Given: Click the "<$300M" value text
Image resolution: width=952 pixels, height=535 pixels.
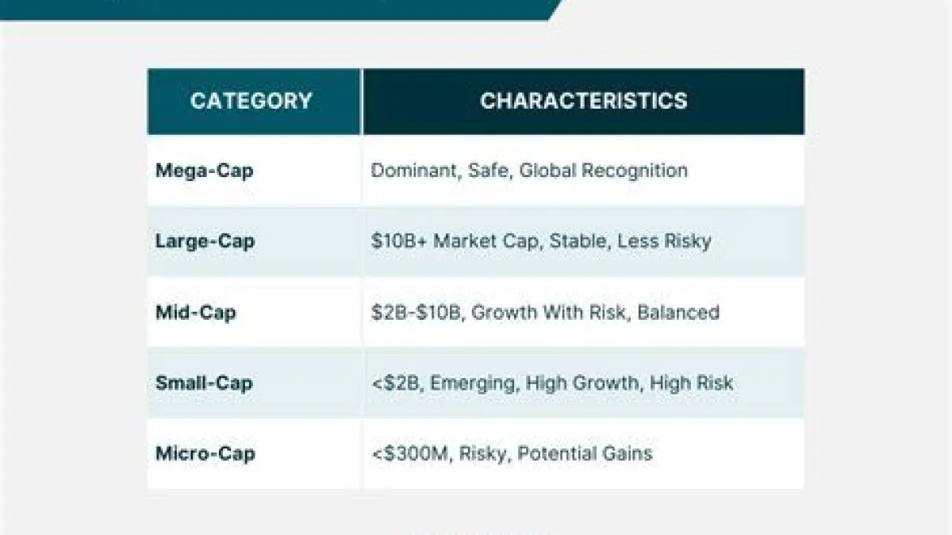Looking at the screenshot, I should pyautogui.click(x=409, y=453).
